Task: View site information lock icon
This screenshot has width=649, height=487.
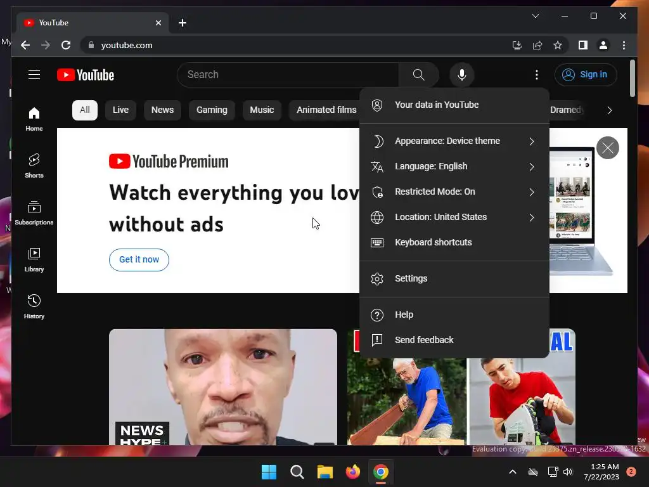Action: pyautogui.click(x=91, y=45)
